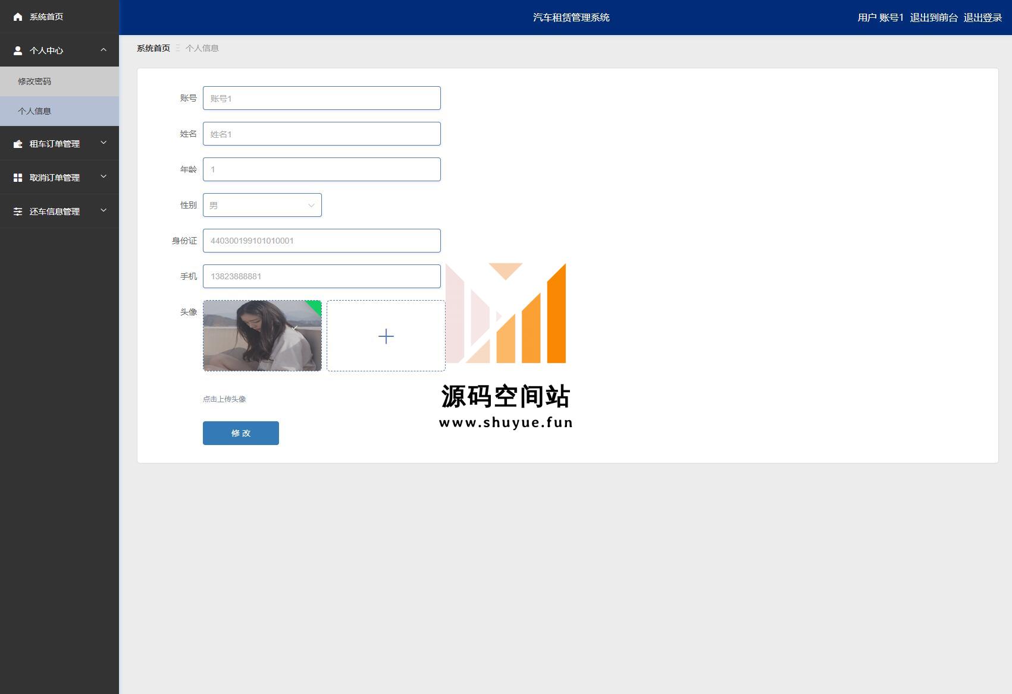Screen dimensions: 1012x694
Task: Expand the 租车订单管理 submenu arrow
Action: [x=104, y=143]
